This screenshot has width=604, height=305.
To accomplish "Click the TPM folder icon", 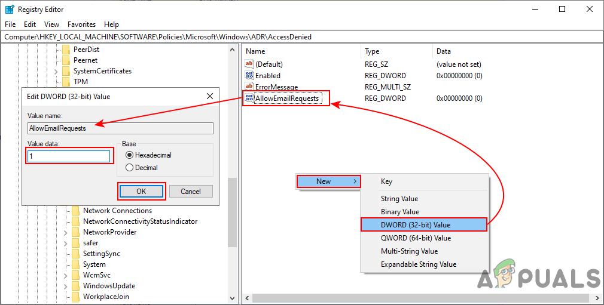I will pyautogui.click(x=66, y=82).
